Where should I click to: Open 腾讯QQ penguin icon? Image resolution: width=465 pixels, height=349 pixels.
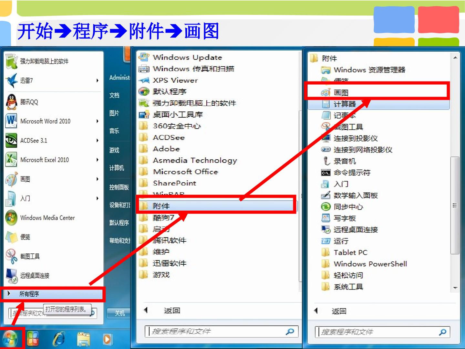click(12, 102)
